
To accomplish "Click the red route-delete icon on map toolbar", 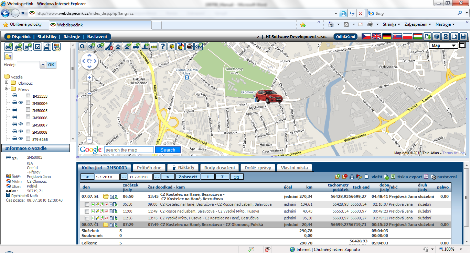I will [x=109, y=46].
